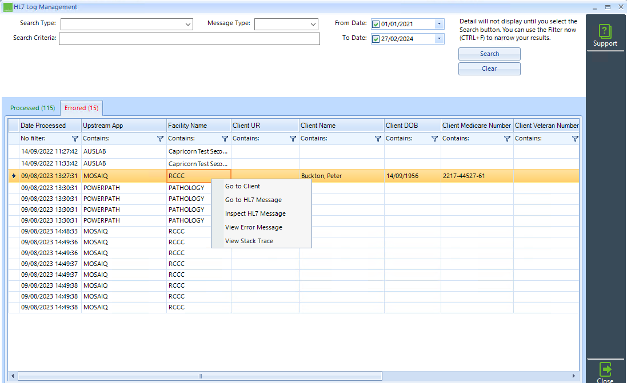Image resolution: width=627 pixels, height=383 pixels.
Task: Switch to the Processed (115) tab
Action: click(x=33, y=107)
